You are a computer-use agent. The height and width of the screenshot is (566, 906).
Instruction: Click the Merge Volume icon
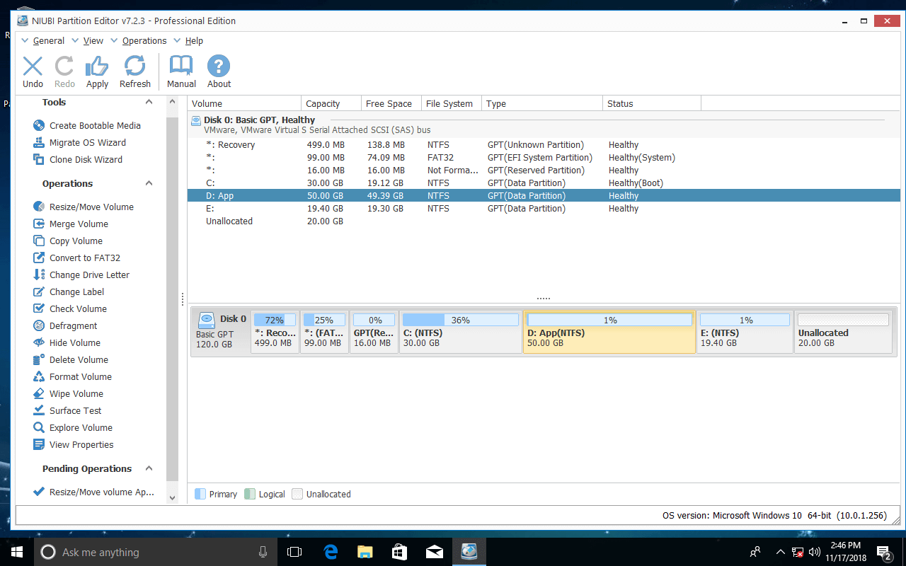(39, 224)
